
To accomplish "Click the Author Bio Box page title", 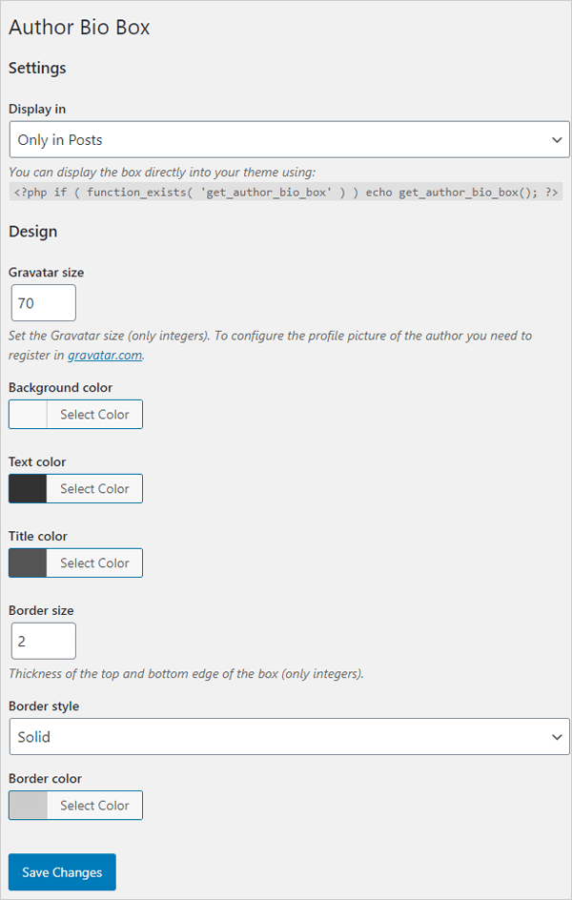I will pyautogui.click(x=78, y=28).
